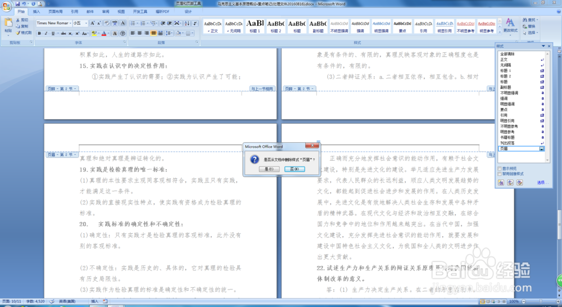The image size is (562, 307).
Task: Click the word count in status bar
Action: coord(35,301)
